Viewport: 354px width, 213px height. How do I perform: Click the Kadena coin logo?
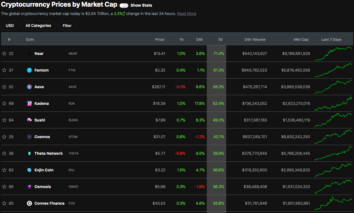click(29, 103)
